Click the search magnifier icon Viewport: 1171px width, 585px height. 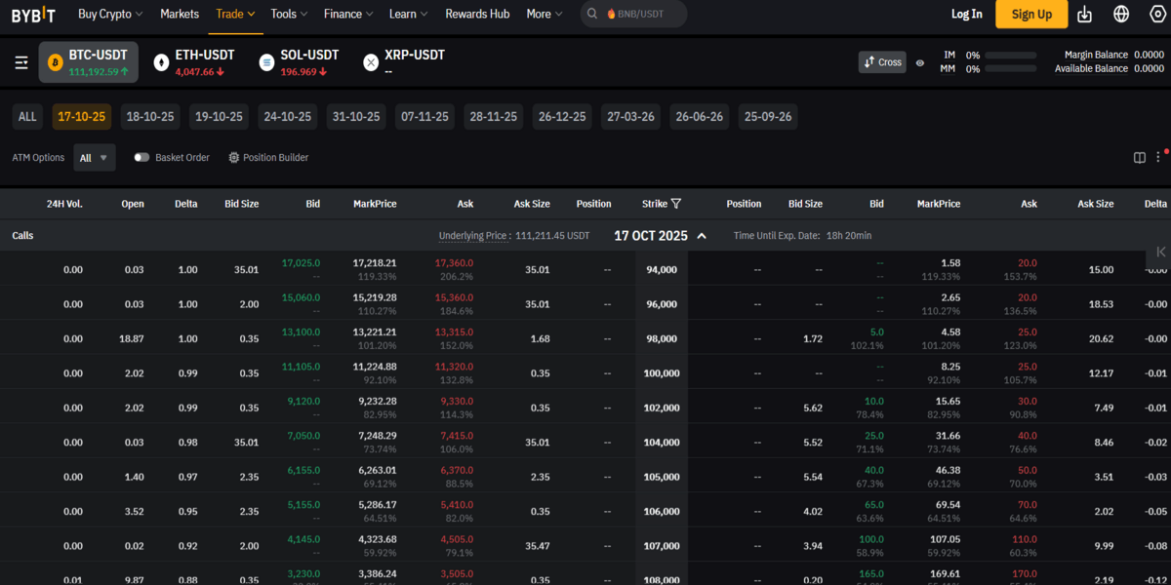[x=590, y=15]
